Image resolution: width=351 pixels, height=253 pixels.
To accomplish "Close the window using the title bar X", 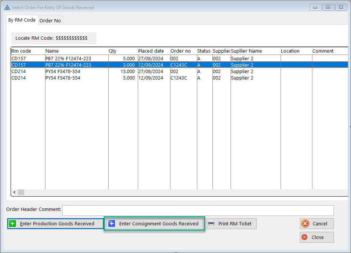I will coord(341,8).
